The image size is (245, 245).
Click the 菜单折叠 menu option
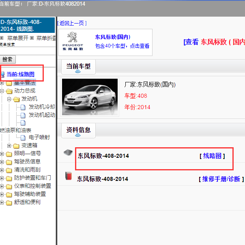(x=46, y=38)
